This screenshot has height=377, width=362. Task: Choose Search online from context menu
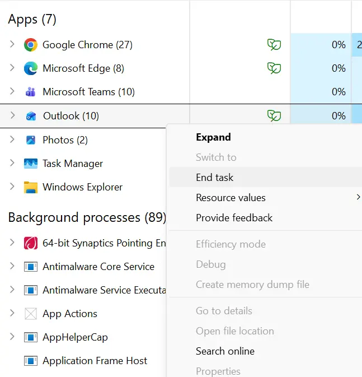click(225, 351)
